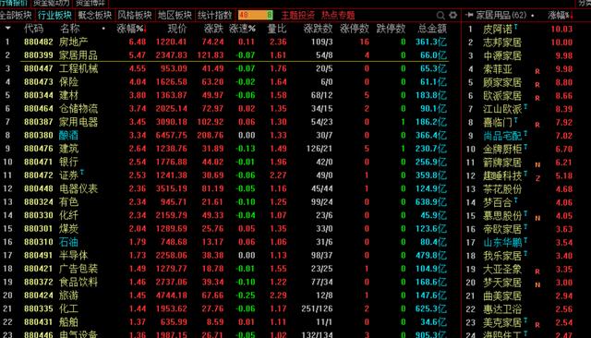The image size is (591, 338).
Task: Switch to the 概念板块 tab
Action: point(94,16)
